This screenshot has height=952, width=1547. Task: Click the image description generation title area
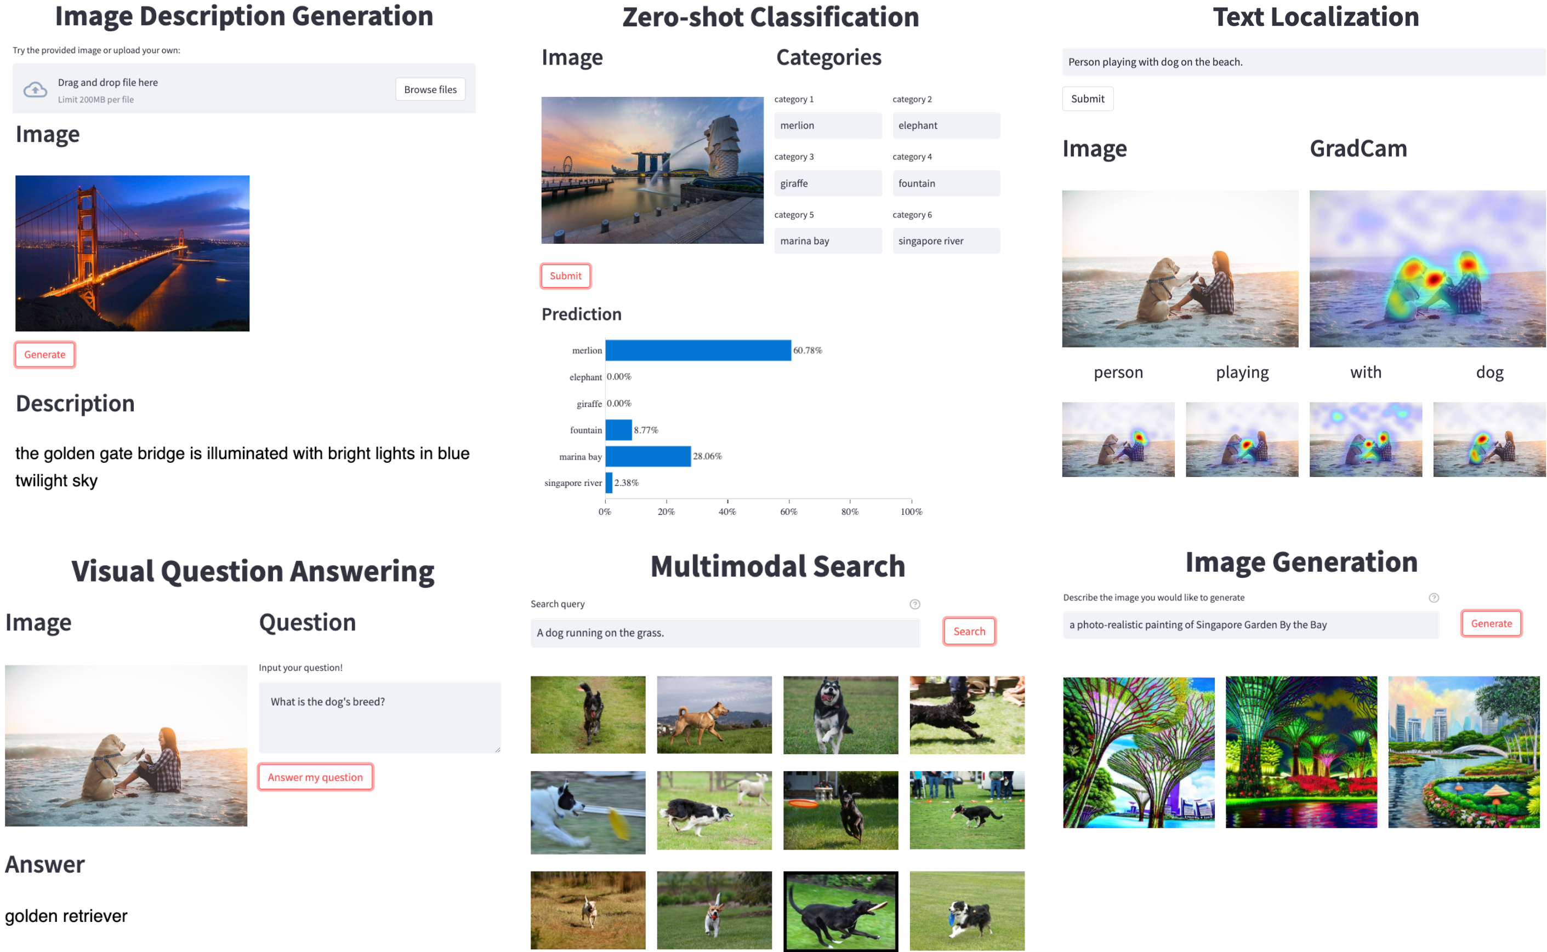click(x=249, y=18)
